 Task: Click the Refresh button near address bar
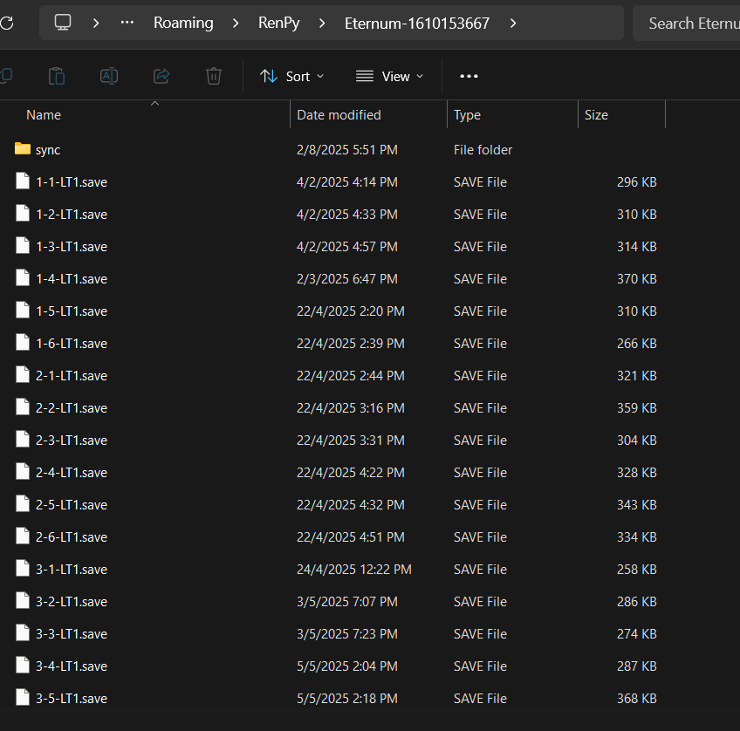click(x=7, y=24)
